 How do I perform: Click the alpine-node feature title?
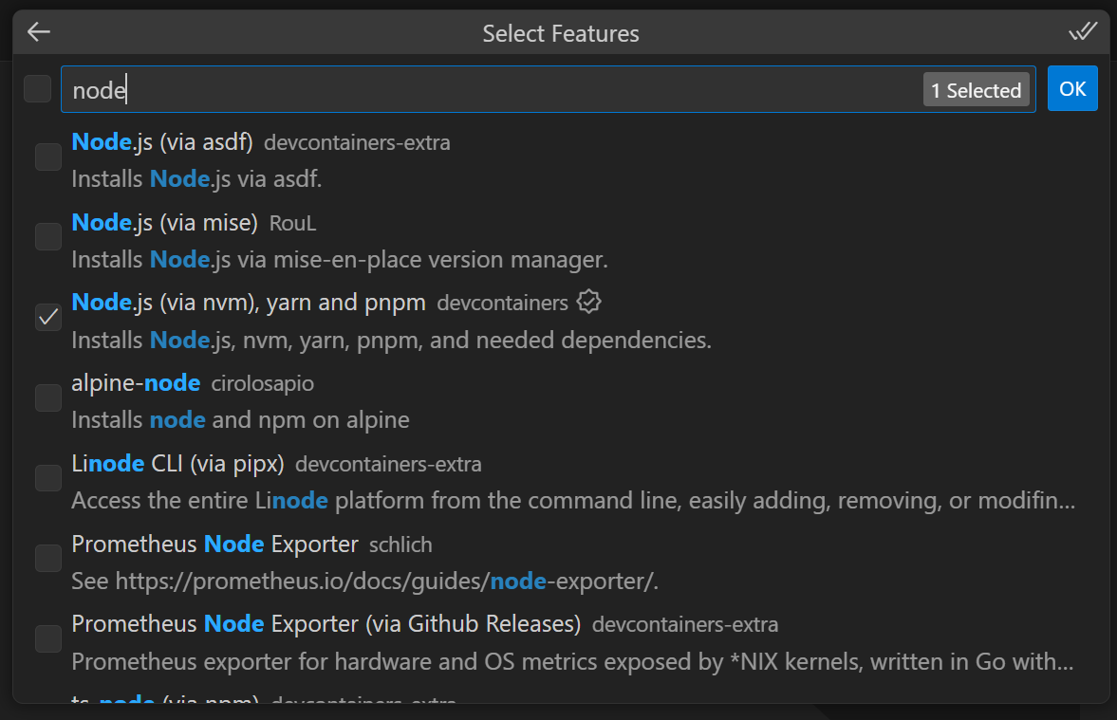136,383
